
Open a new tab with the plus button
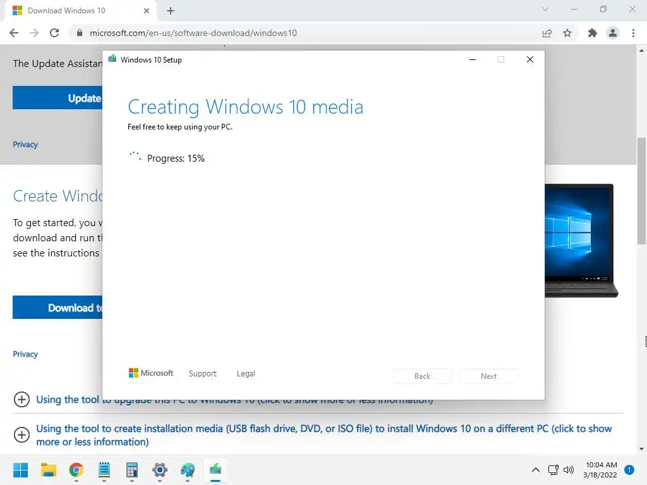tap(171, 11)
